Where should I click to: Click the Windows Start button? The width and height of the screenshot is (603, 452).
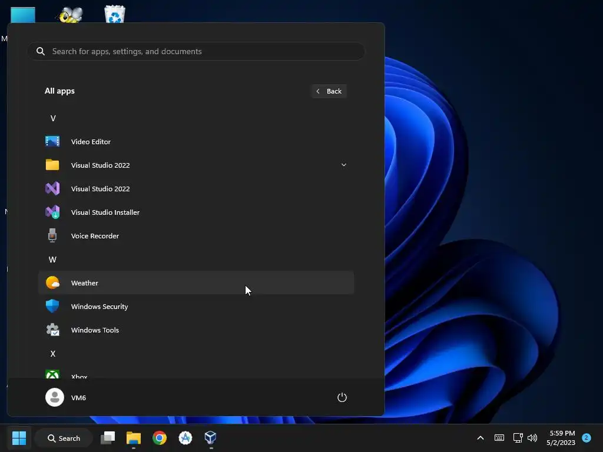pos(19,438)
